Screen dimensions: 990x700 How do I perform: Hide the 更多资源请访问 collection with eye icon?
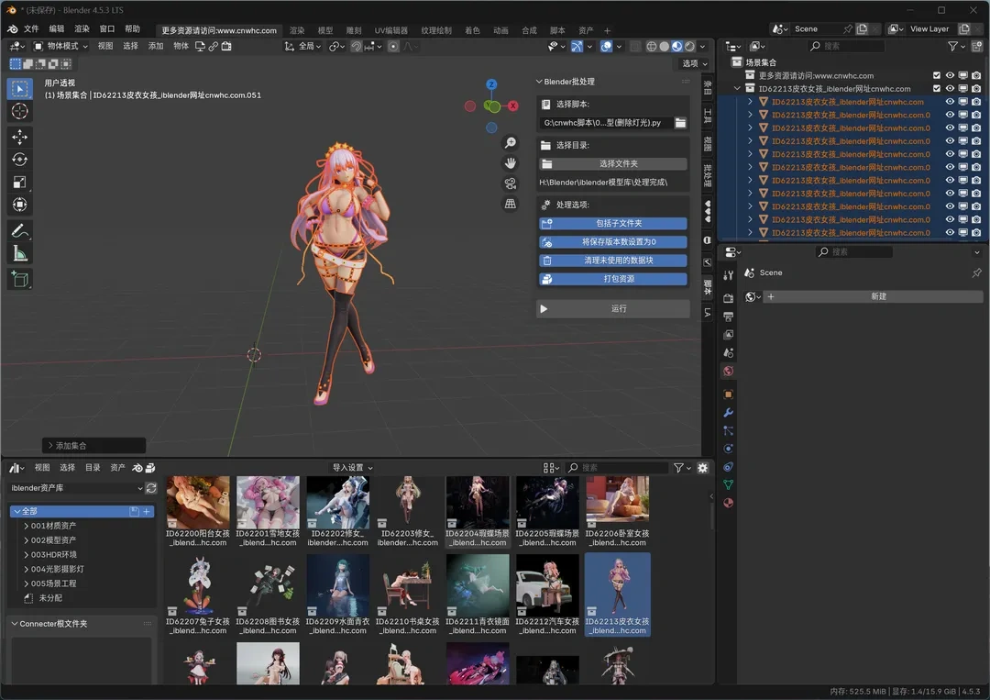point(950,76)
